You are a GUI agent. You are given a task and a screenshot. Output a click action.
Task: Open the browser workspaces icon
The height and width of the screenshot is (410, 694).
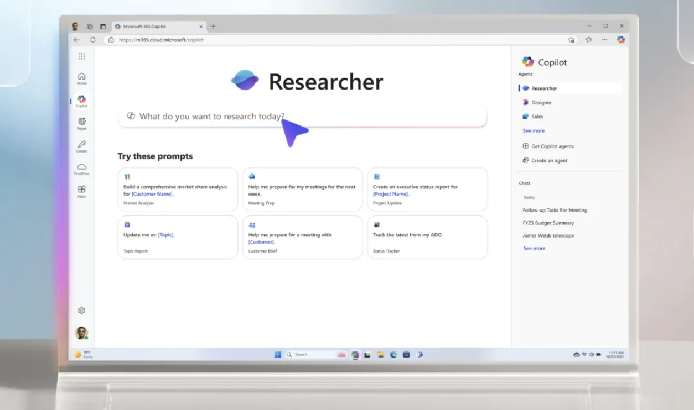[x=90, y=27]
